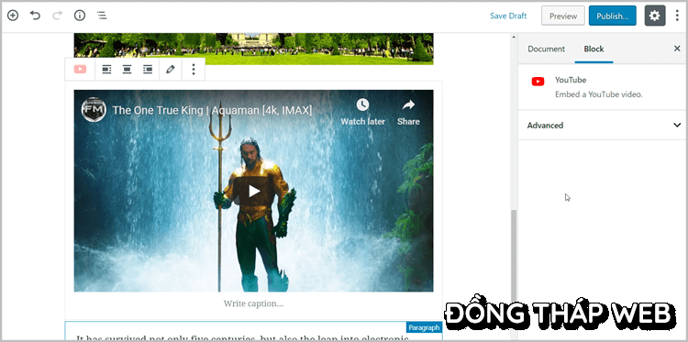The image size is (688, 342).
Task: Click Save Draft link
Action: (x=508, y=16)
